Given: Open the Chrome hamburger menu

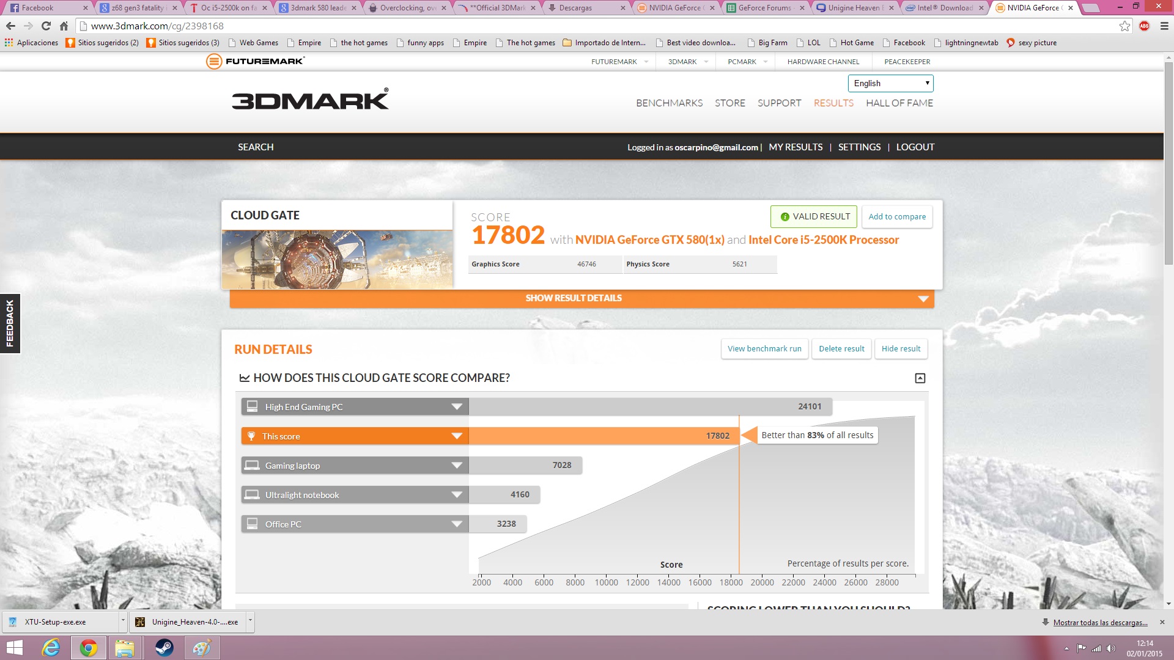Looking at the screenshot, I should (1164, 26).
